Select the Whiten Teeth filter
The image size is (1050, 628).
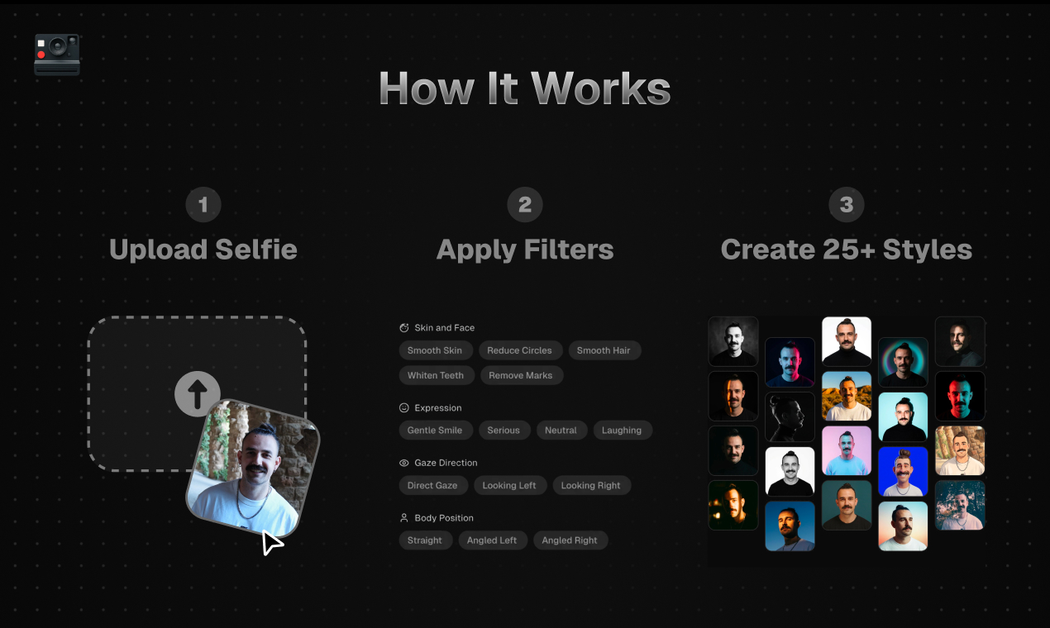pos(437,375)
